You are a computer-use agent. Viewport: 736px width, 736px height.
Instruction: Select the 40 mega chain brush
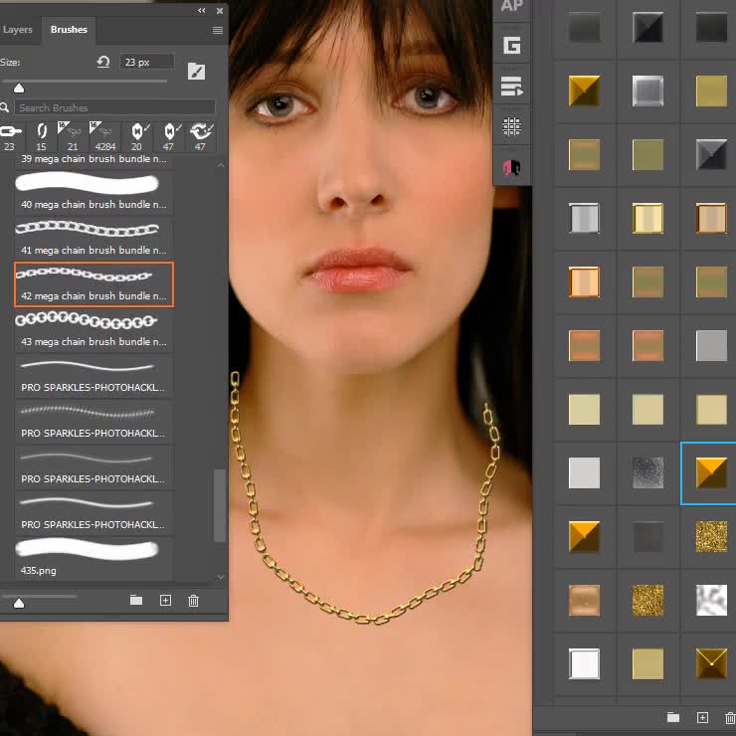point(93,193)
